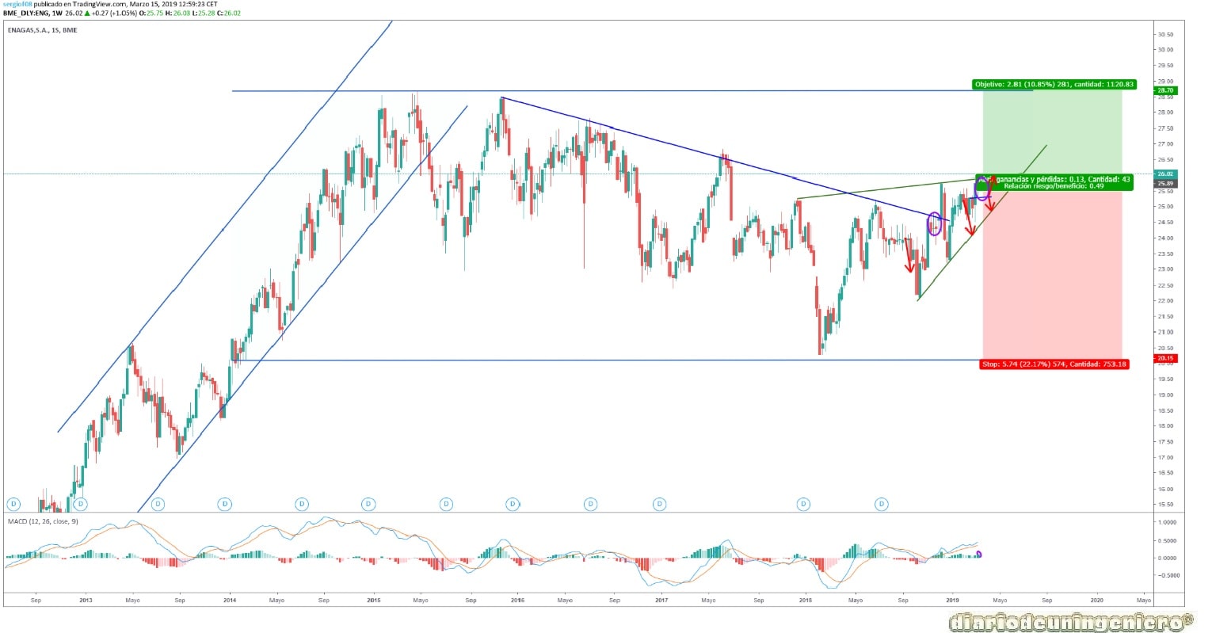This screenshot has width=1212, height=633.
Task: Select the red stop loss zone
Action: coord(1052,273)
